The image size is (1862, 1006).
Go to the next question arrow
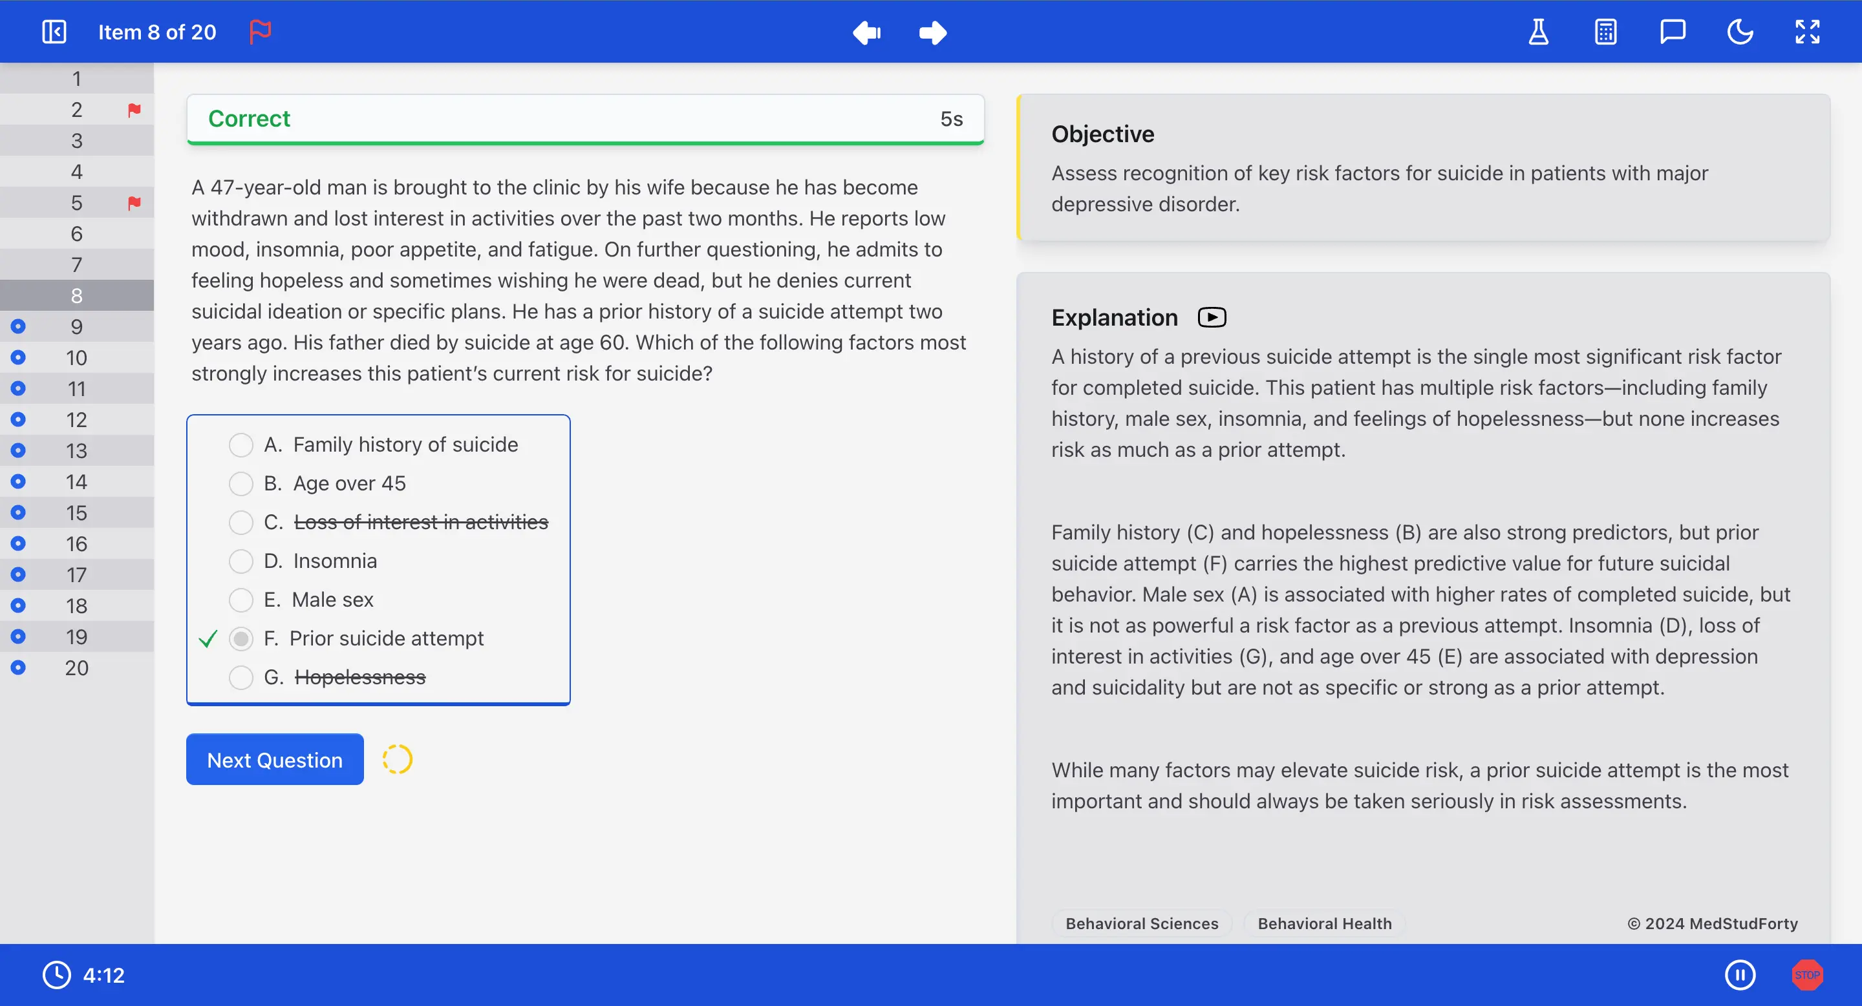[932, 32]
